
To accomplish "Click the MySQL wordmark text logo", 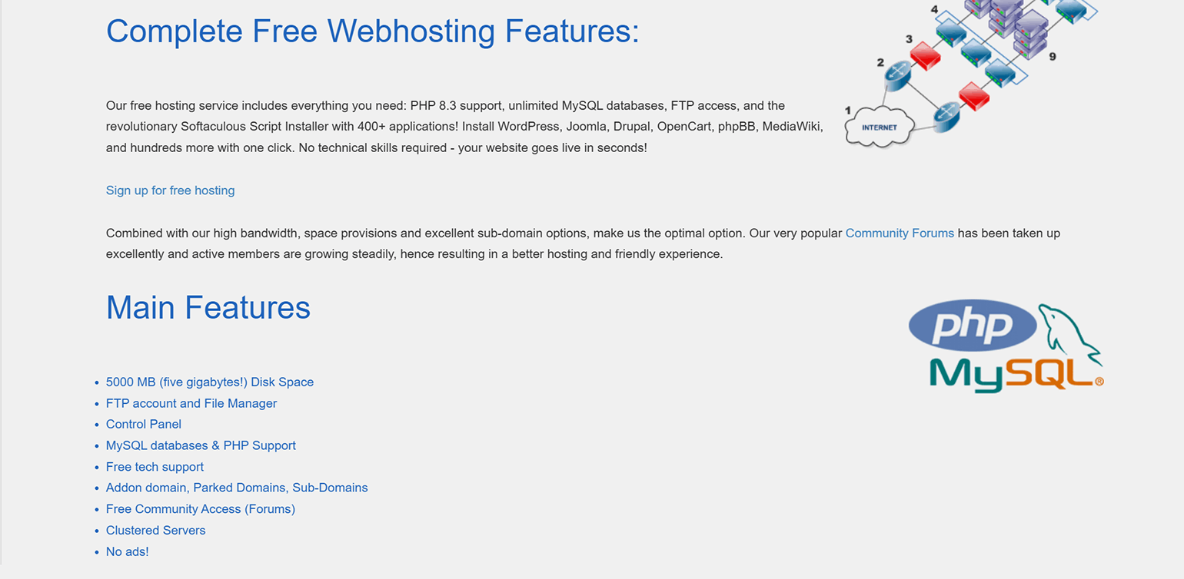I will pyautogui.click(x=1016, y=374).
